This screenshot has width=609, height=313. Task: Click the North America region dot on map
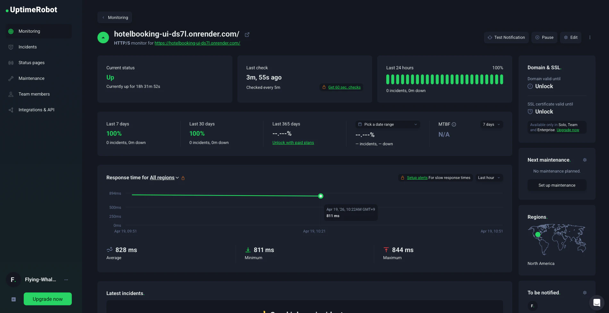(x=538, y=234)
